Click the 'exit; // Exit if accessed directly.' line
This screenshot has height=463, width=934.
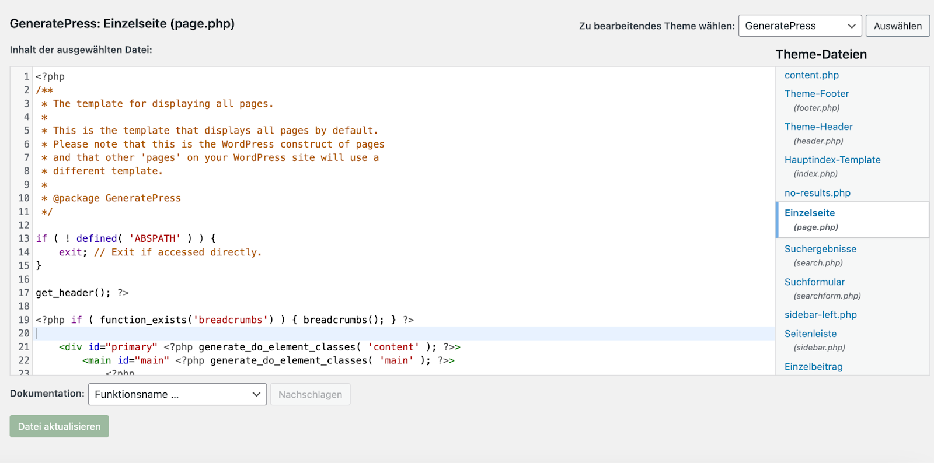click(x=160, y=252)
